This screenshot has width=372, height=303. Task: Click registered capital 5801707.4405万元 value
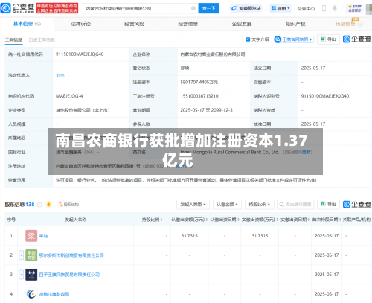click(x=199, y=82)
